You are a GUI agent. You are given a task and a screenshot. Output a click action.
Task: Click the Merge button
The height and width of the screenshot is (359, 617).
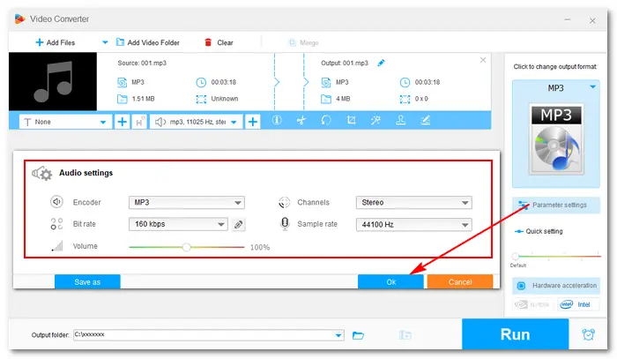click(303, 42)
